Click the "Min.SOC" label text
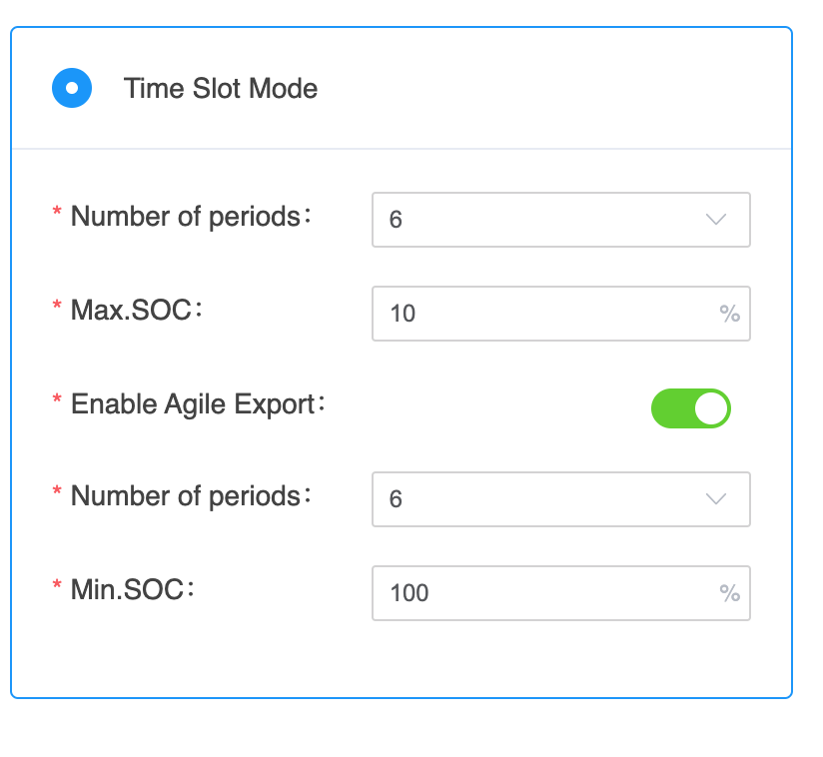 [128, 590]
